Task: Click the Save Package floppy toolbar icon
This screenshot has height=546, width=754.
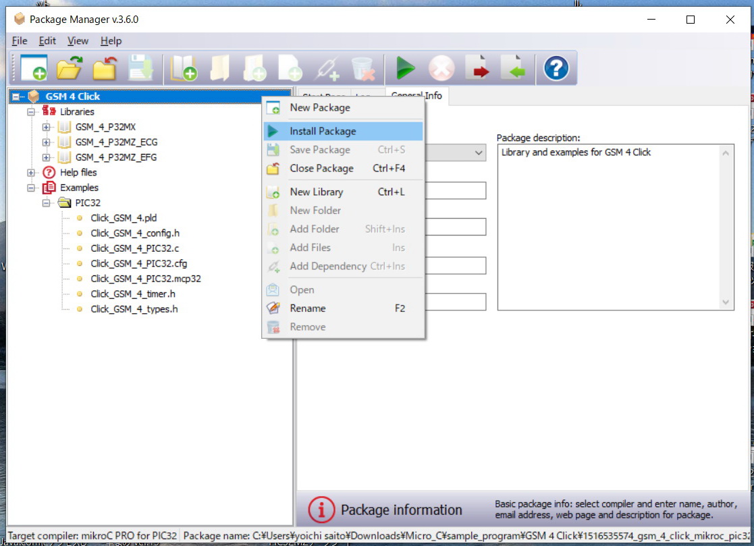Action: coord(140,68)
